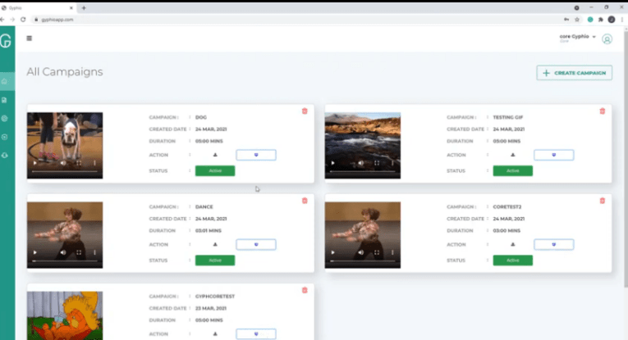Screen dimensions: 628x340
Task: Seek on the DOG video progress bar
Action: [65, 171]
